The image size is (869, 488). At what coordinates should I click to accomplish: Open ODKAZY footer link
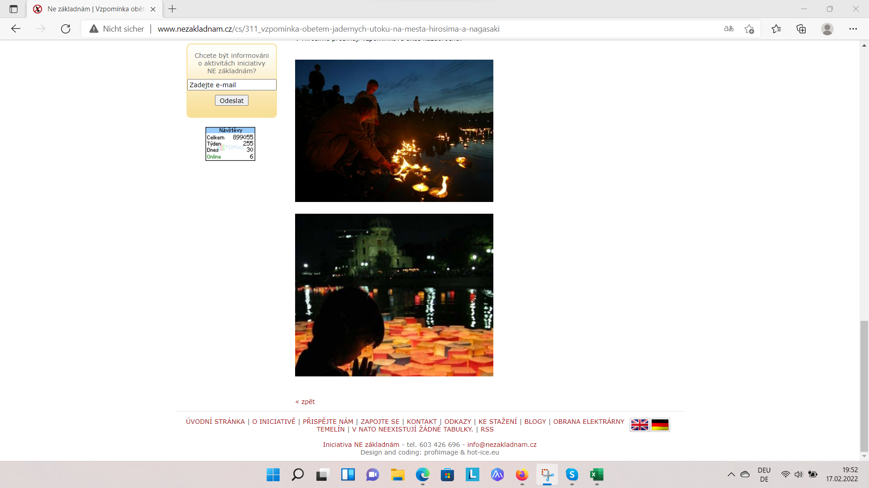pos(458,422)
